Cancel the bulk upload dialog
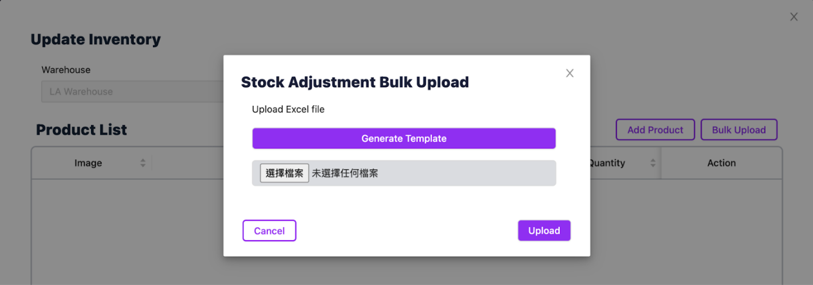This screenshot has height=285, width=813. (269, 230)
